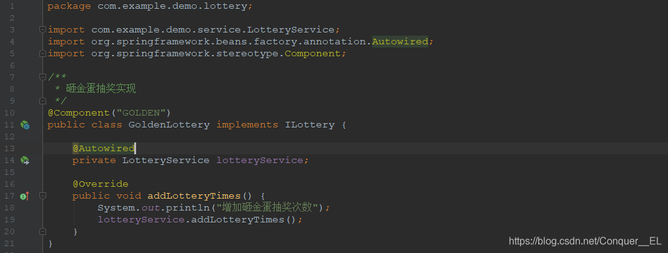The width and height of the screenshot is (668, 253).
Task: Click line number 13 in the gutter
Action: pos(9,149)
